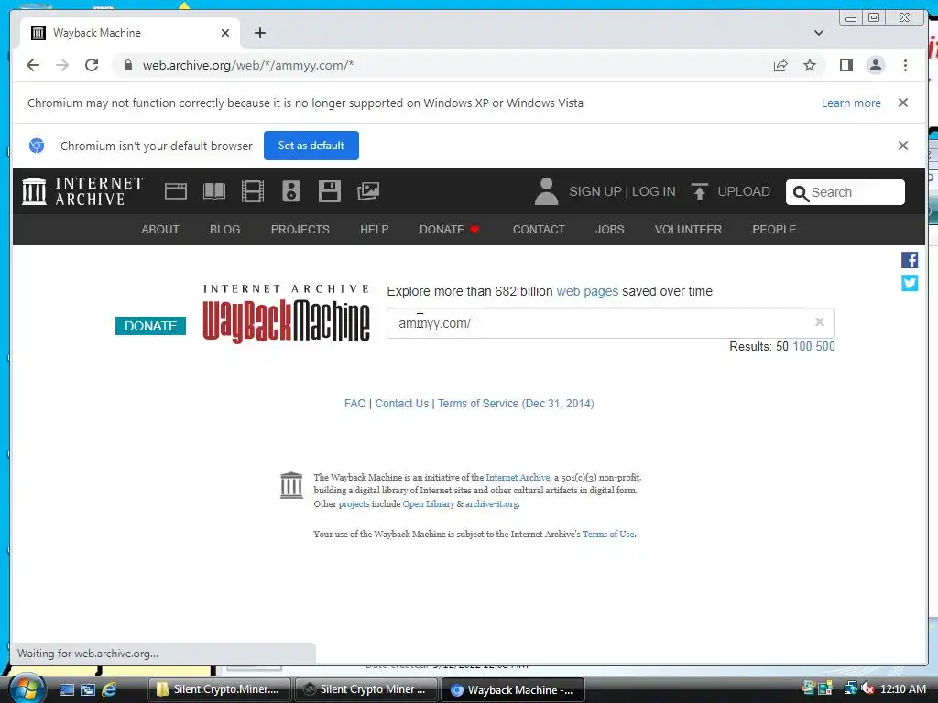Click the Wayback Machine logo
This screenshot has height=703, width=938.
pos(286,313)
